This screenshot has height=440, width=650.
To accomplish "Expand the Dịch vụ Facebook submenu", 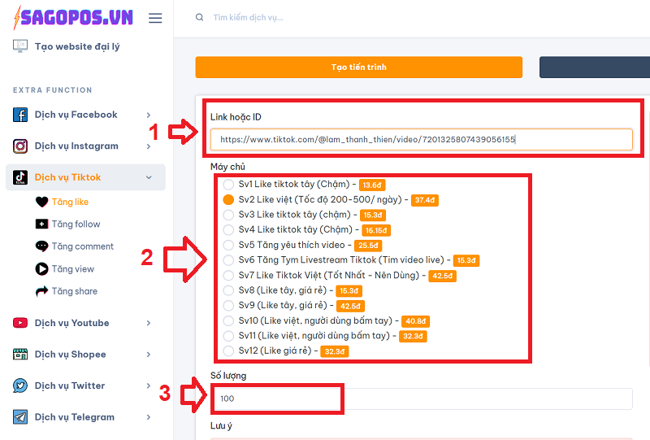I will click(x=148, y=115).
